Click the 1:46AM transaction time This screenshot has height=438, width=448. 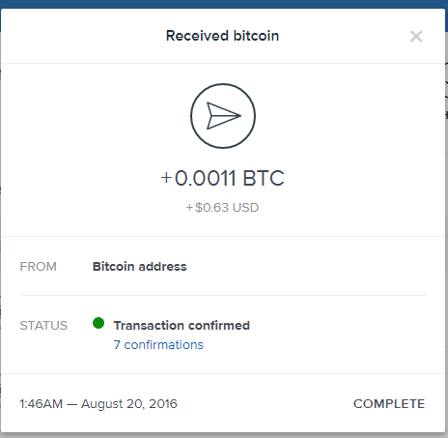point(42,404)
